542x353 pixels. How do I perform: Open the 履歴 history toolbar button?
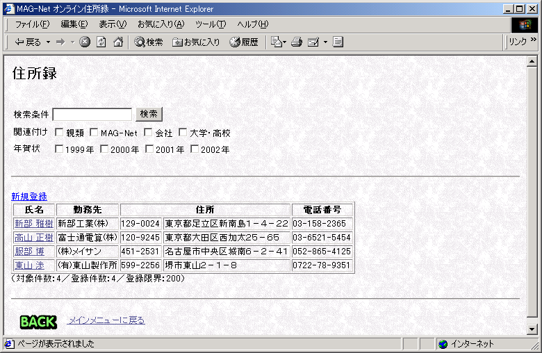click(244, 42)
